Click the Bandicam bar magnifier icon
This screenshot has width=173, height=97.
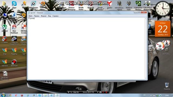(71, 92)
